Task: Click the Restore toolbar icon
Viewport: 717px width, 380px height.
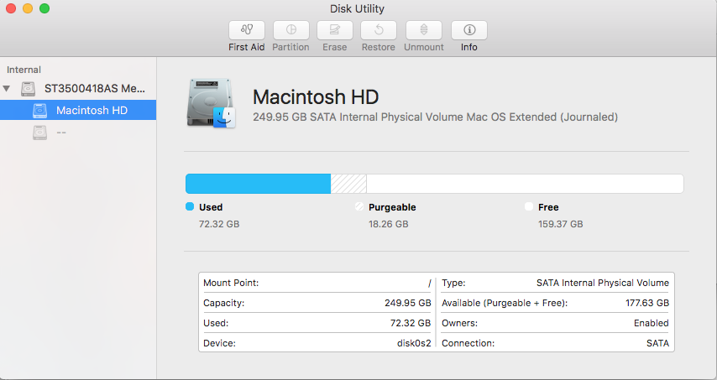Action: 379,30
